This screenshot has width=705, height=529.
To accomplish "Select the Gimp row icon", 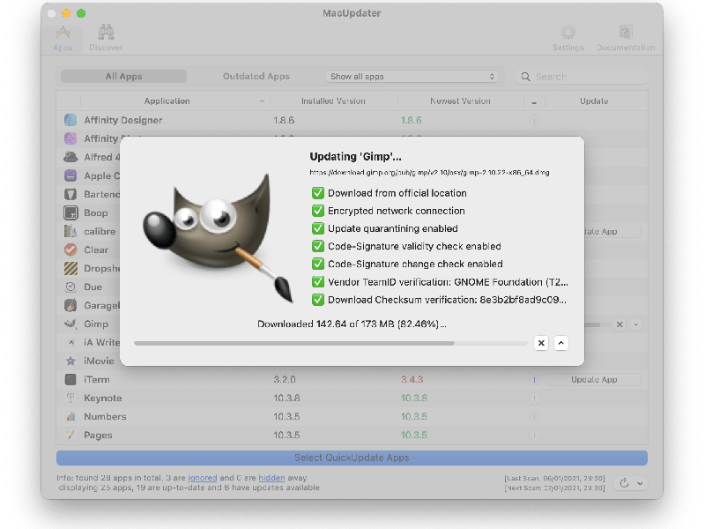I will click(70, 324).
